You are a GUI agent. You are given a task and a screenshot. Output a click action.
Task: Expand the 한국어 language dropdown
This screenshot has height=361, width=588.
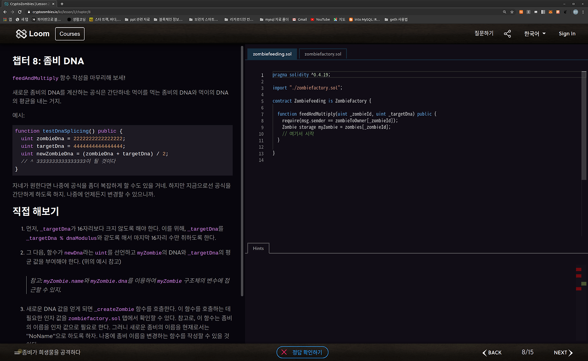tap(535, 34)
